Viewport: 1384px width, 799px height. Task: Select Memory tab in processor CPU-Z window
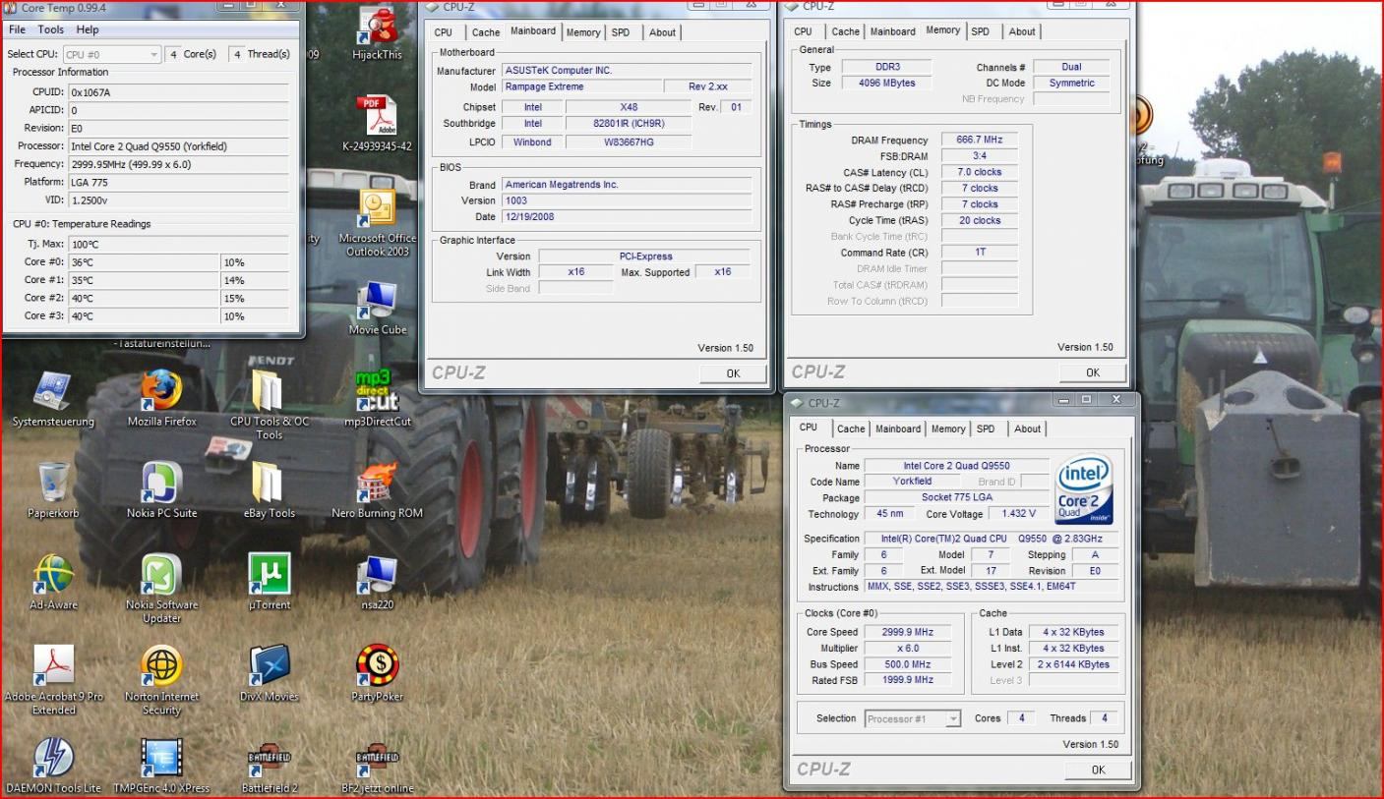948,429
